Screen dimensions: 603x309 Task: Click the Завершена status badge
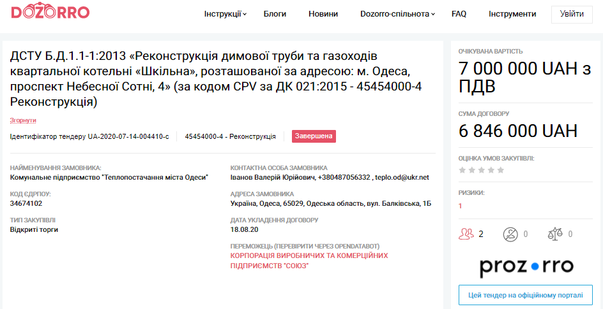(x=314, y=136)
